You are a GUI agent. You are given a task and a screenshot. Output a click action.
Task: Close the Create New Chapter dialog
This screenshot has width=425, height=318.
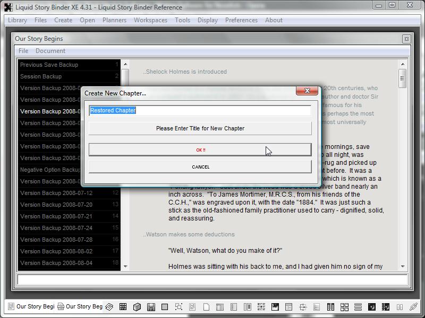(307, 91)
